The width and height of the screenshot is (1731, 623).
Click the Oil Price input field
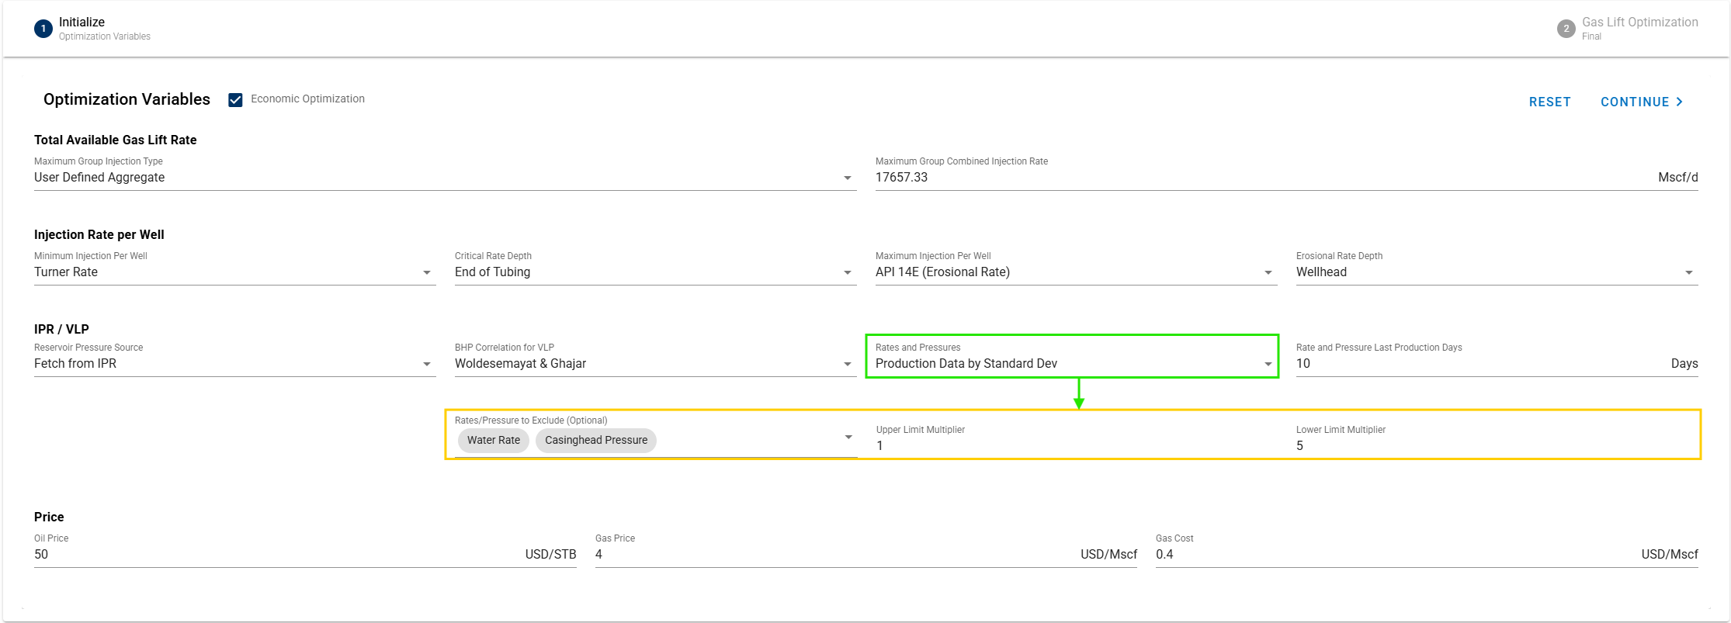[272, 555]
